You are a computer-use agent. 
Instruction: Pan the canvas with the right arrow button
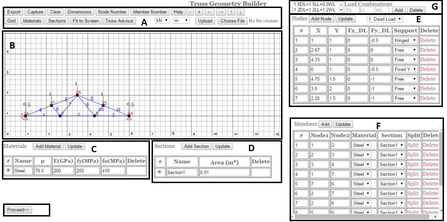[x=221, y=12]
